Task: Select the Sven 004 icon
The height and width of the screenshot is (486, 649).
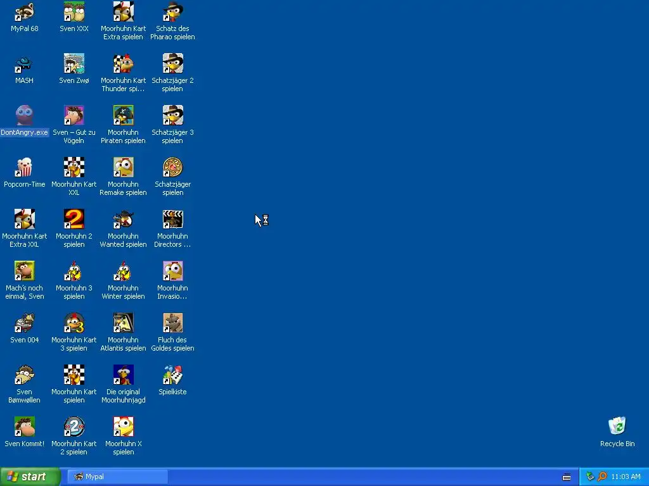Action: [25, 323]
